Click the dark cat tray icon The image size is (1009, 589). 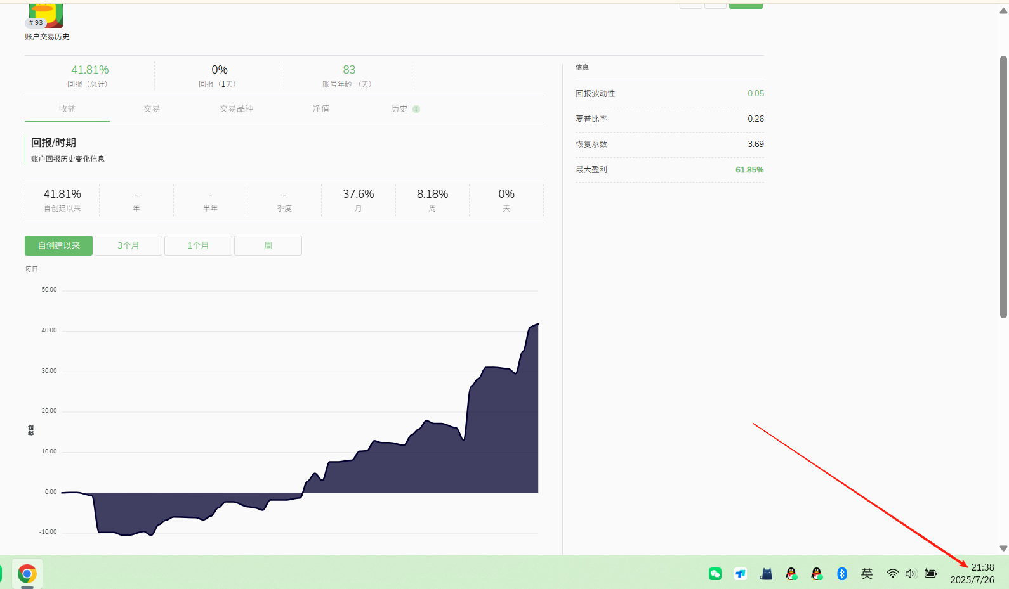tap(766, 574)
